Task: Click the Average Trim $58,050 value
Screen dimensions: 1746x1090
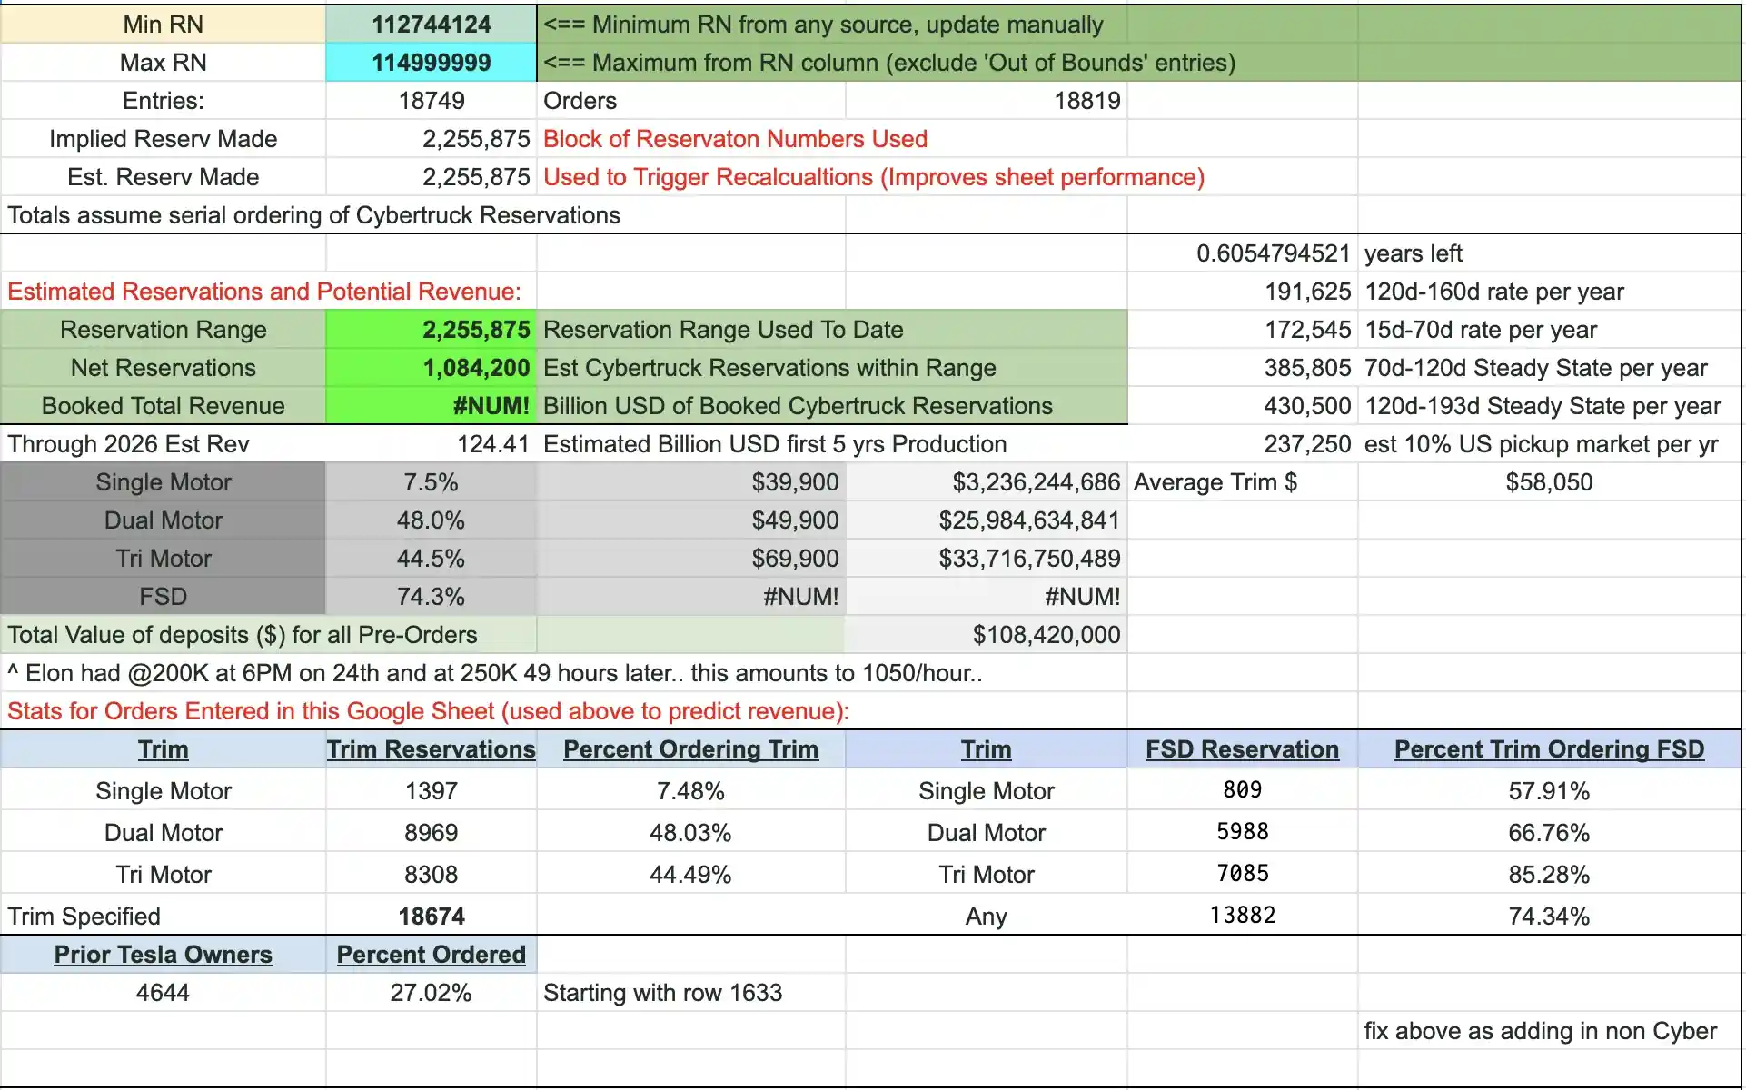Action: (1549, 482)
